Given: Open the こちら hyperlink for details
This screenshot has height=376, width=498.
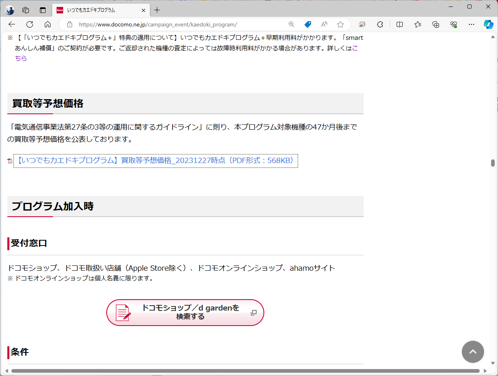Looking at the screenshot, I should pyautogui.click(x=21, y=58).
